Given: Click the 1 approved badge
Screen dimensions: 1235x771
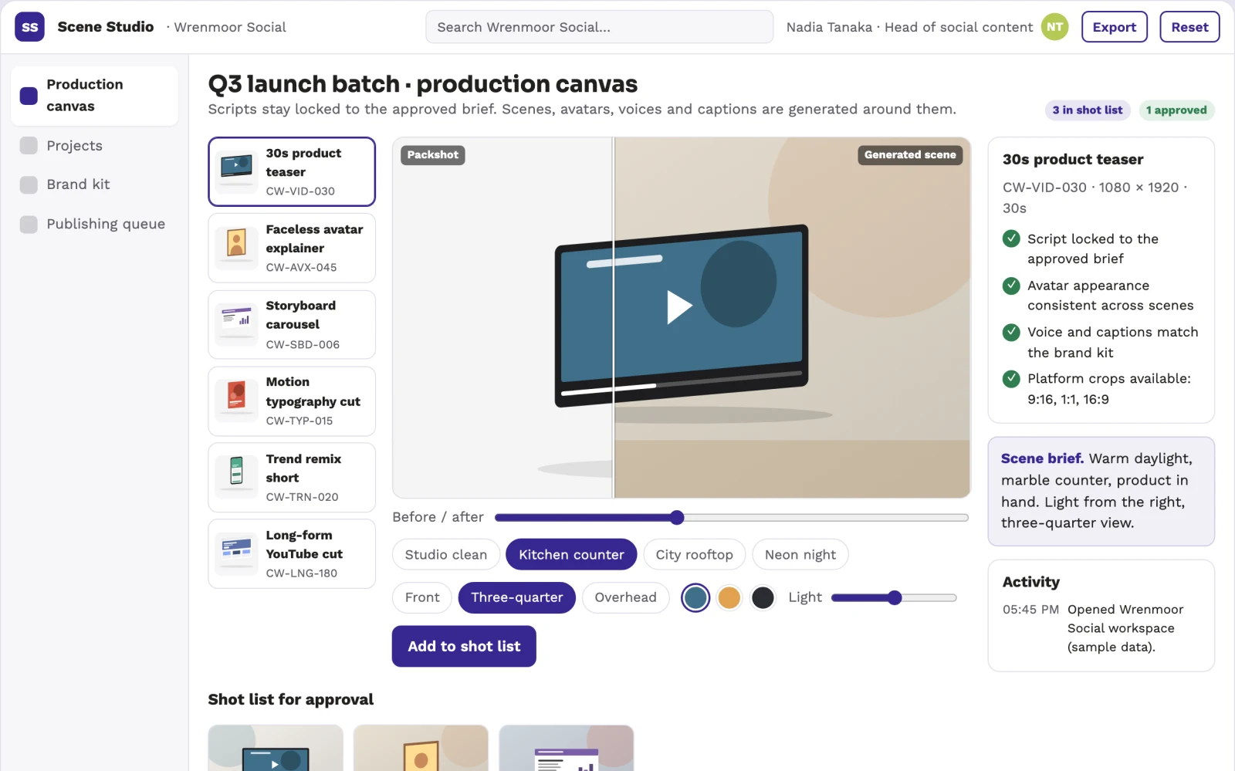Looking at the screenshot, I should click(x=1176, y=110).
